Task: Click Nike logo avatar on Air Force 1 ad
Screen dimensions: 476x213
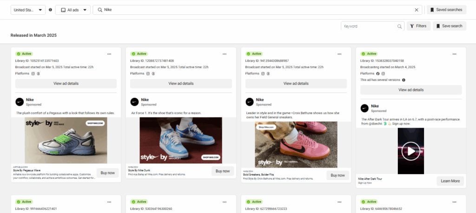Action: (134, 102)
